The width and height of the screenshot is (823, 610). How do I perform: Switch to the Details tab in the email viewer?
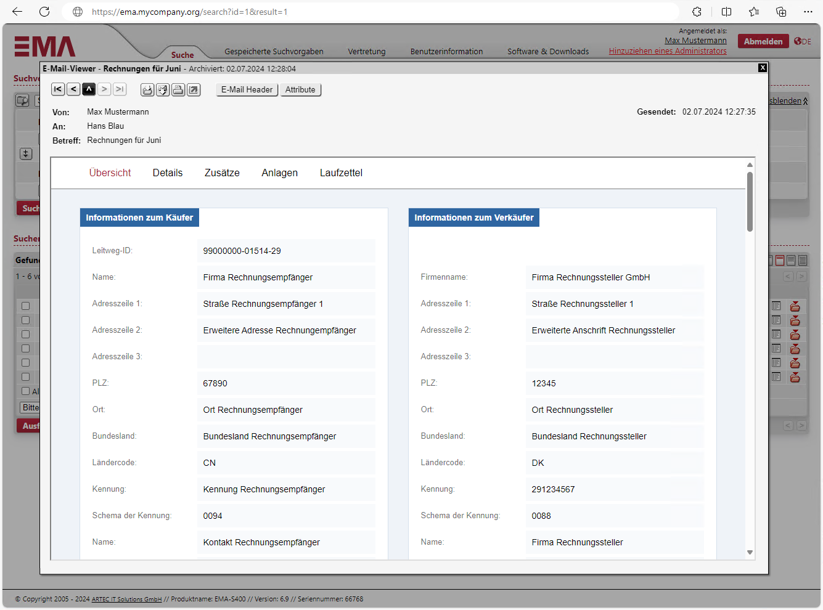click(x=167, y=173)
